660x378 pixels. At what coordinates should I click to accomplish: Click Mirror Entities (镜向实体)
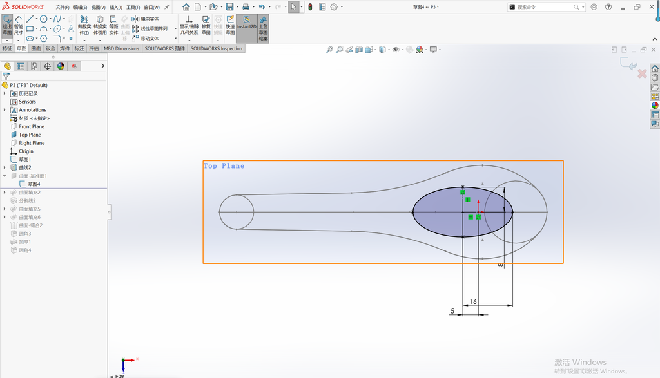145,19
